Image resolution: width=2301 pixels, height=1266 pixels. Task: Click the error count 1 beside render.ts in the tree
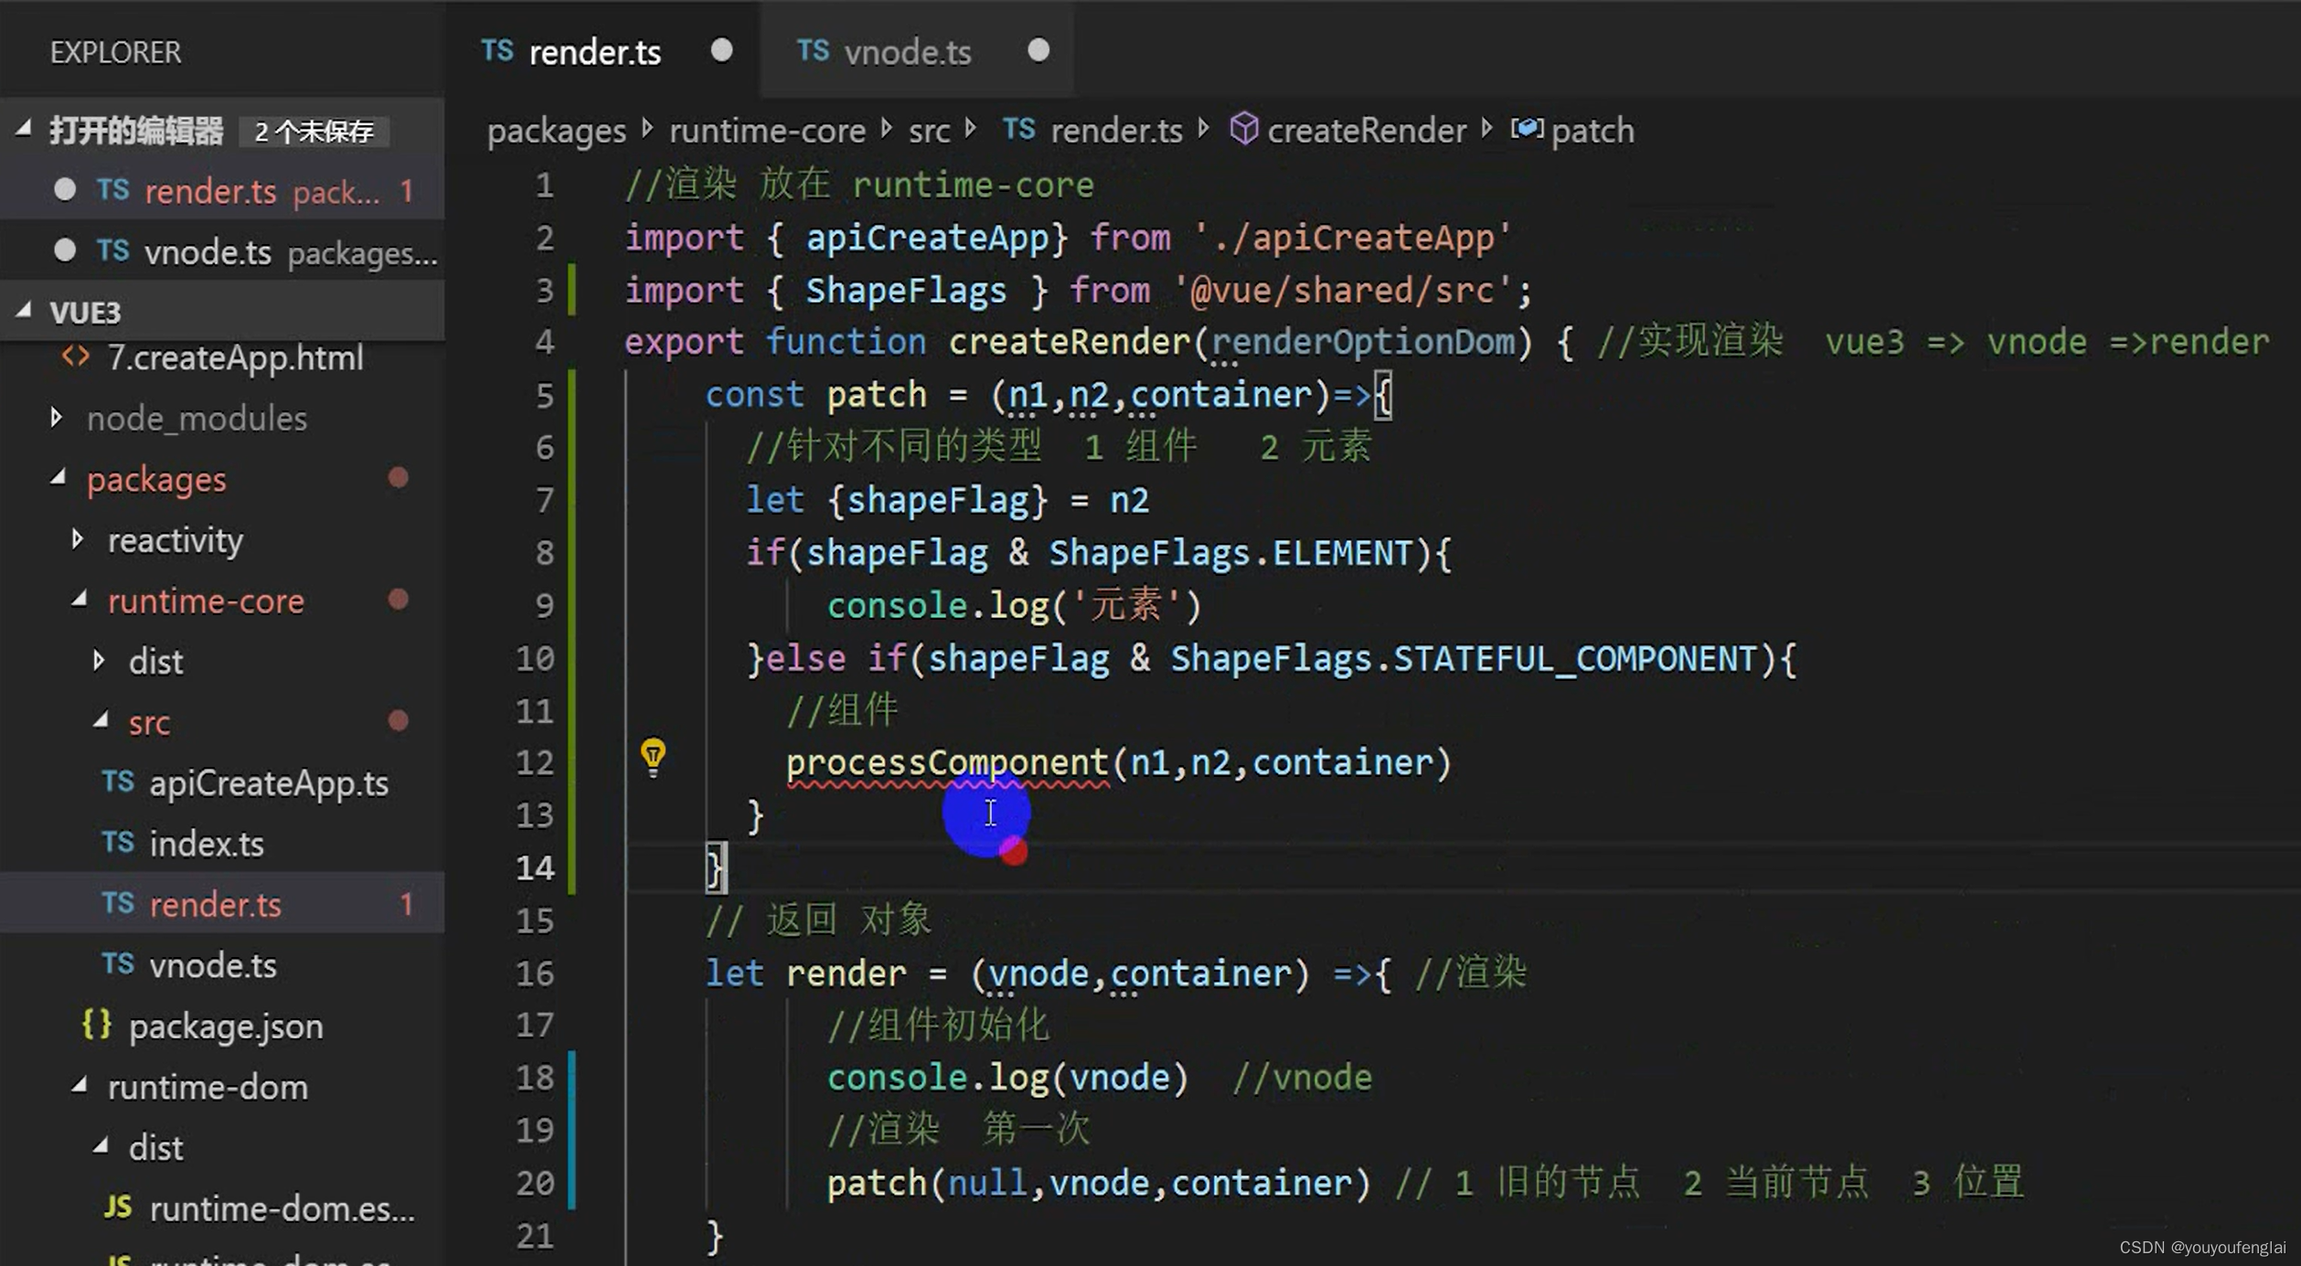click(x=407, y=904)
